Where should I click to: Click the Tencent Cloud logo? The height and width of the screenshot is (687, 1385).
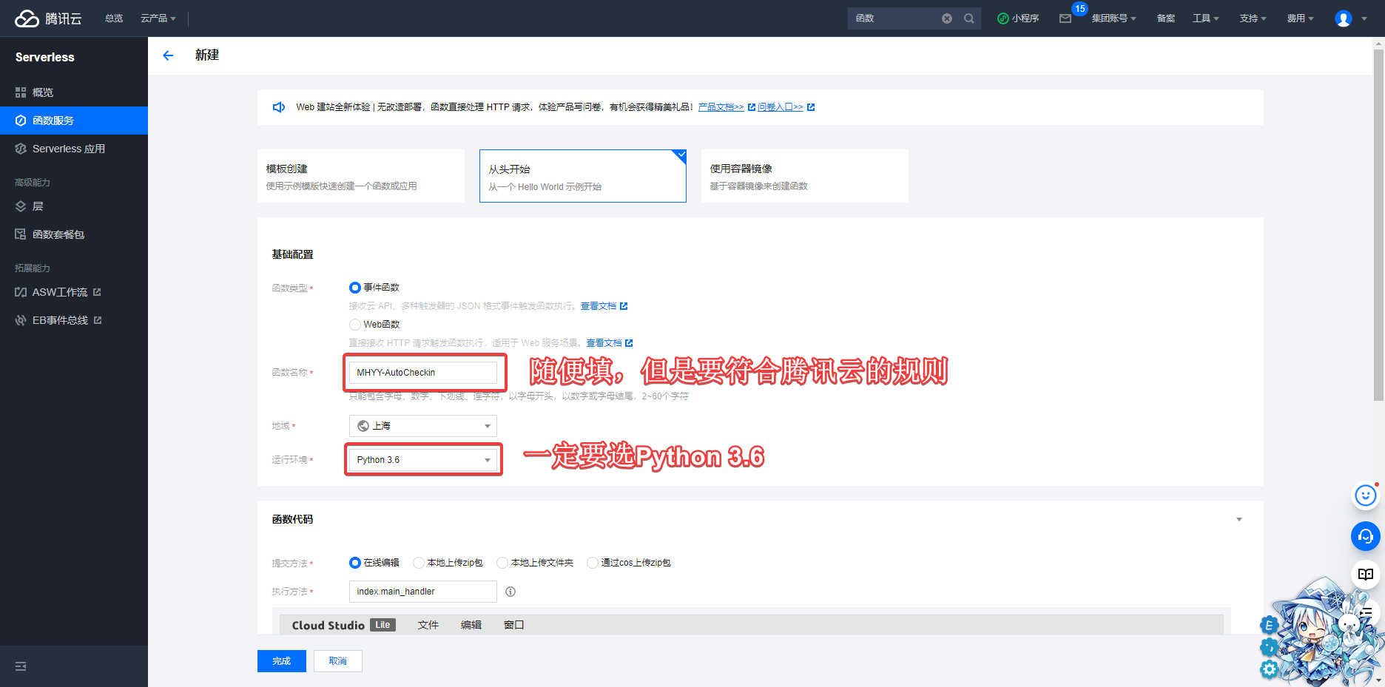pyautogui.click(x=49, y=18)
